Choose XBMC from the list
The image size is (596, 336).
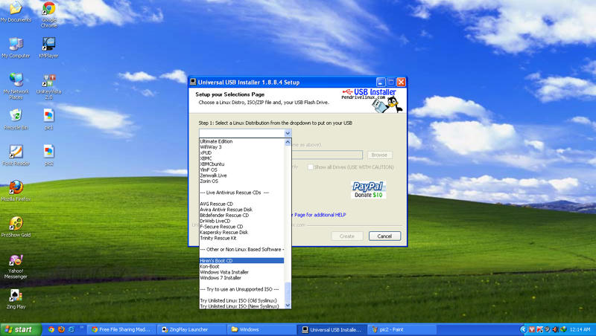click(x=241, y=158)
